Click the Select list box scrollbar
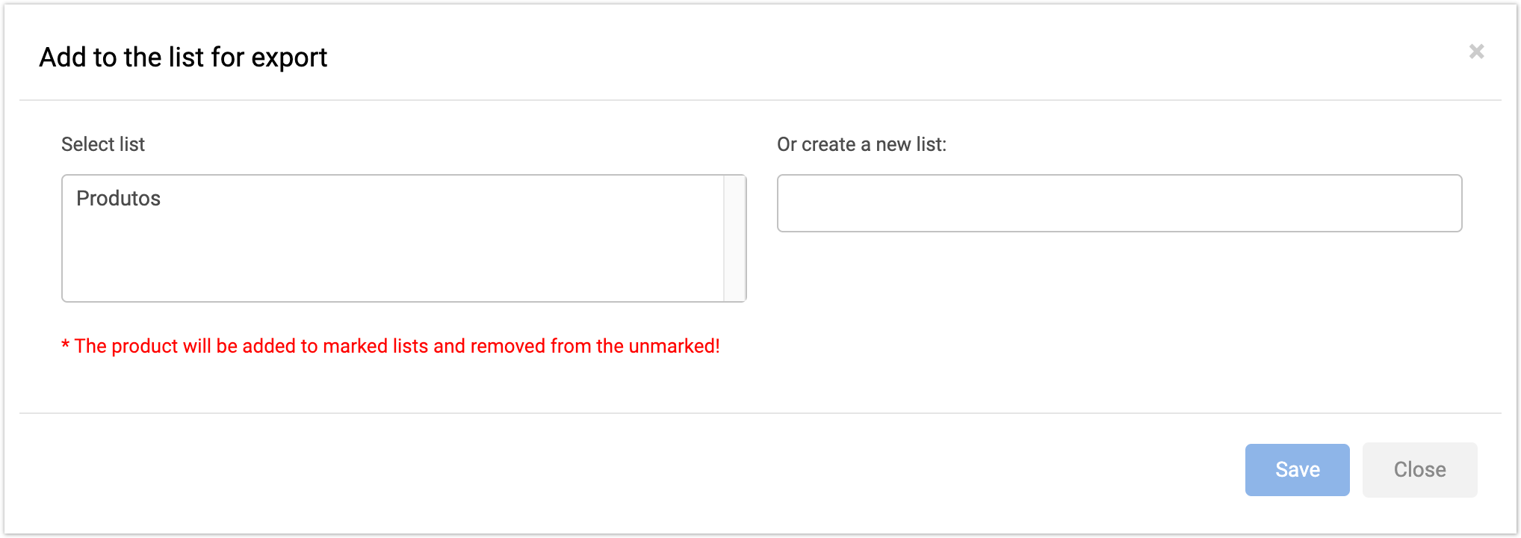Image resolution: width=1521 pixels, height=538 pixels. [734, 238]
